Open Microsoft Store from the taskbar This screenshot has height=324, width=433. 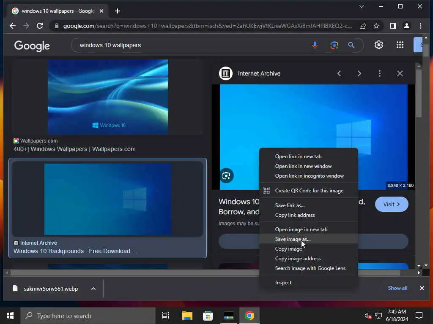click(208, 316)
